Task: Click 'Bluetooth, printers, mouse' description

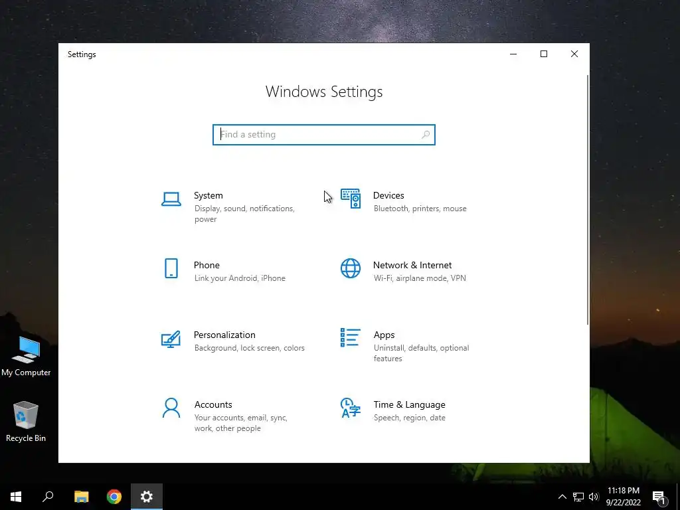Action: (420, 209)
